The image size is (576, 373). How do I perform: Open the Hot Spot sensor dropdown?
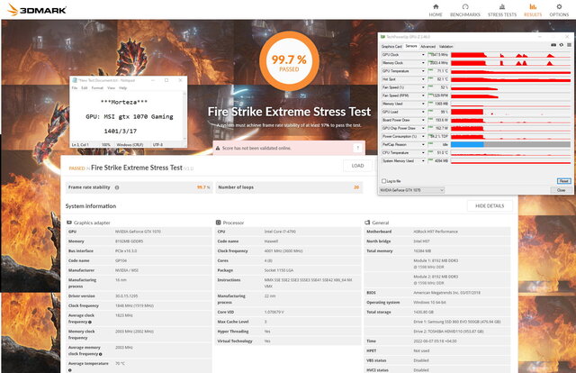[x=423, y=79]
